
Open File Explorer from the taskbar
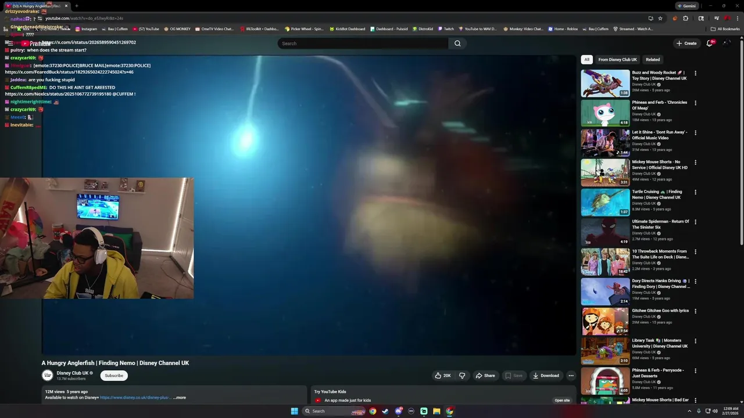pyautogui.click(x=437, y=411)
